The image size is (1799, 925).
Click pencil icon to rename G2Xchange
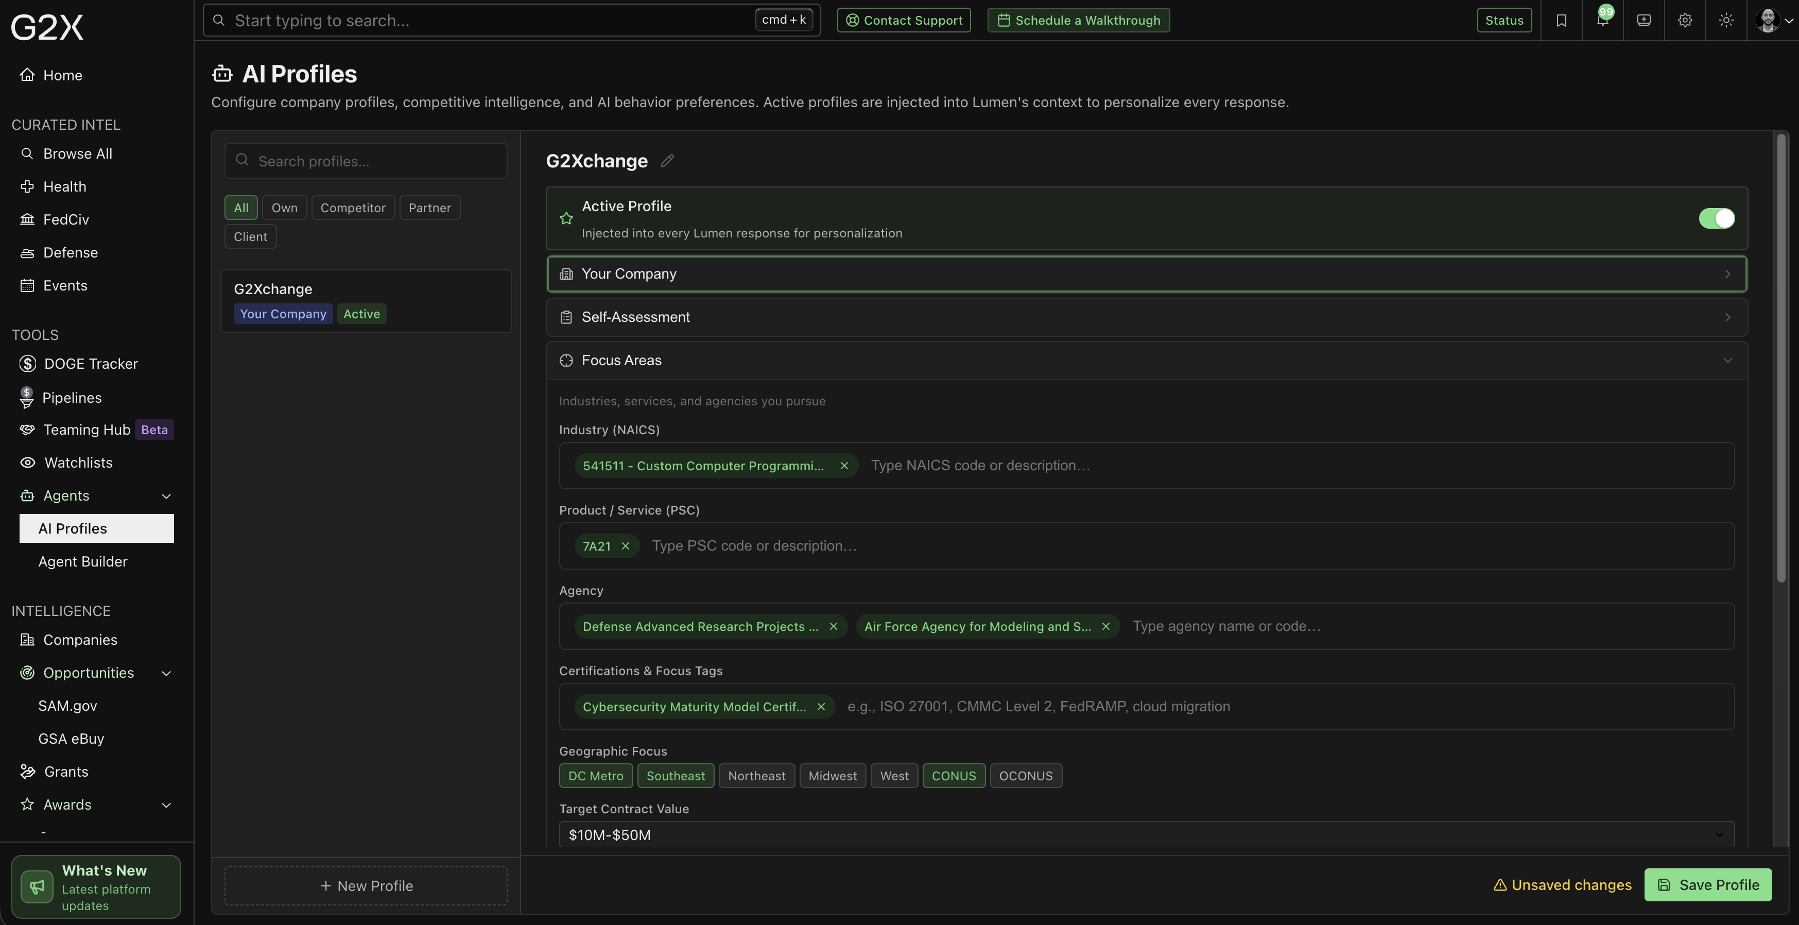667,161
